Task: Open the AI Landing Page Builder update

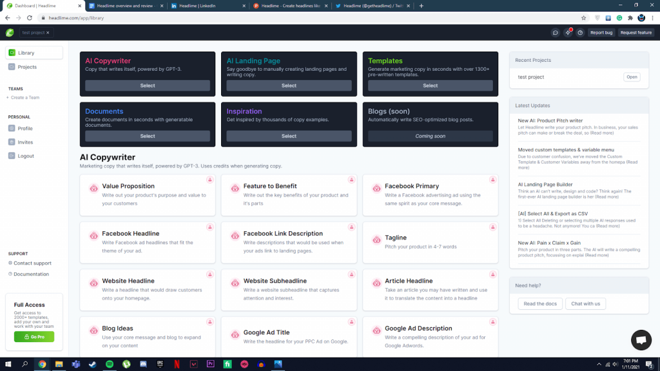Action: pyautogui.click(x=545, y=185)
